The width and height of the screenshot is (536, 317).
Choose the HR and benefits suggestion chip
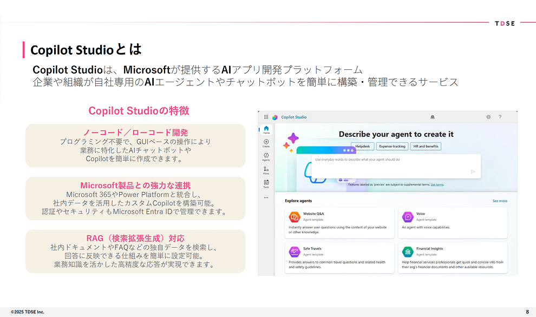pyautogui.click(x=426, y=146)
